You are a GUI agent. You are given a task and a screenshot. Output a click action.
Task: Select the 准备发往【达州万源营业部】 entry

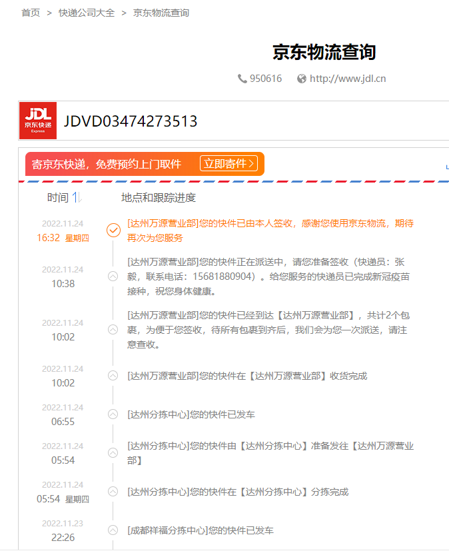pos(270,453)
